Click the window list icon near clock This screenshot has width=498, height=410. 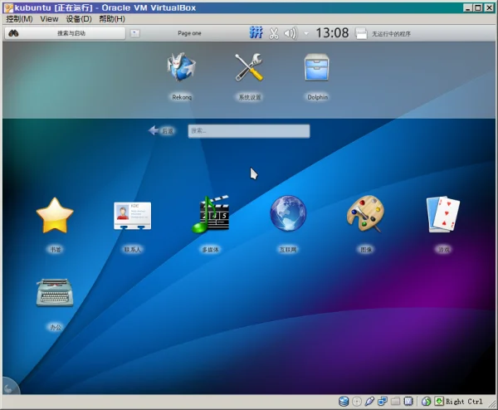361,33
